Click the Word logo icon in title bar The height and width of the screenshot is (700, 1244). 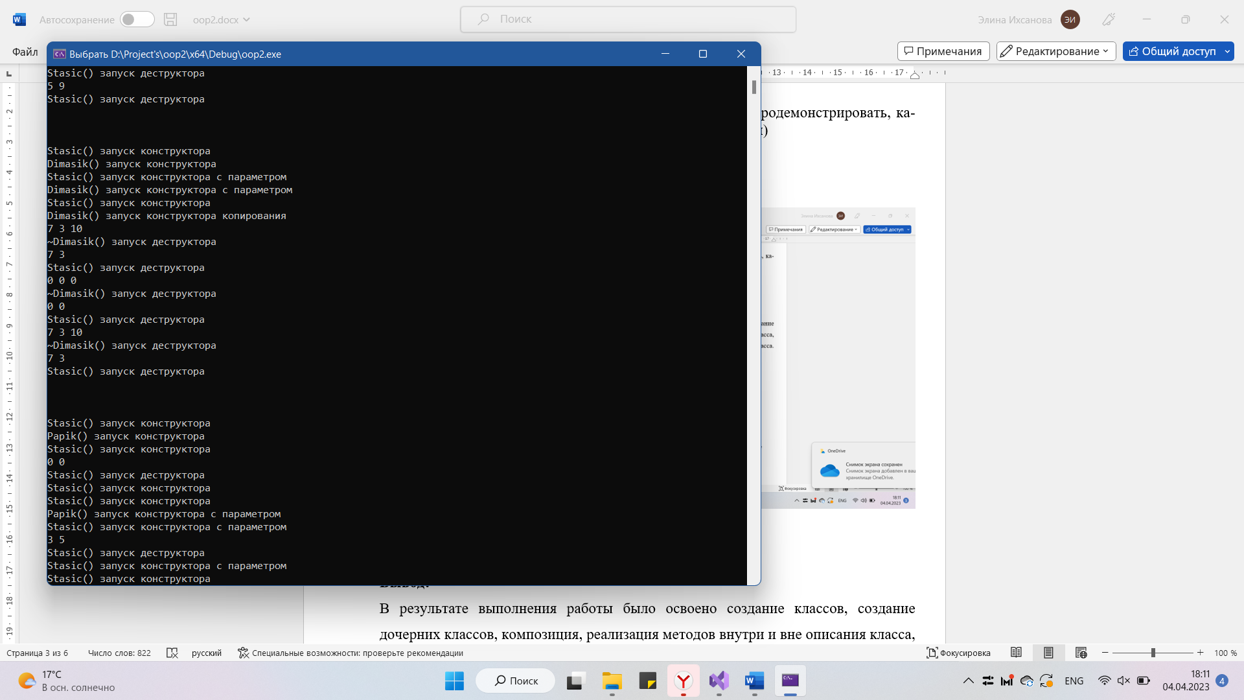(x=19, y=19)
